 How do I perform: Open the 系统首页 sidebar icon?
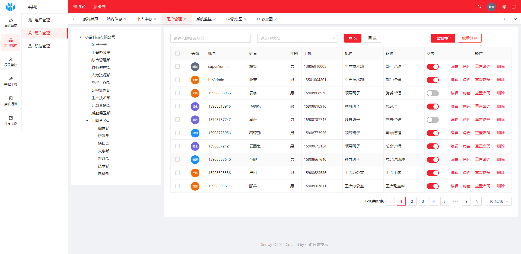(x=11, y=22)
